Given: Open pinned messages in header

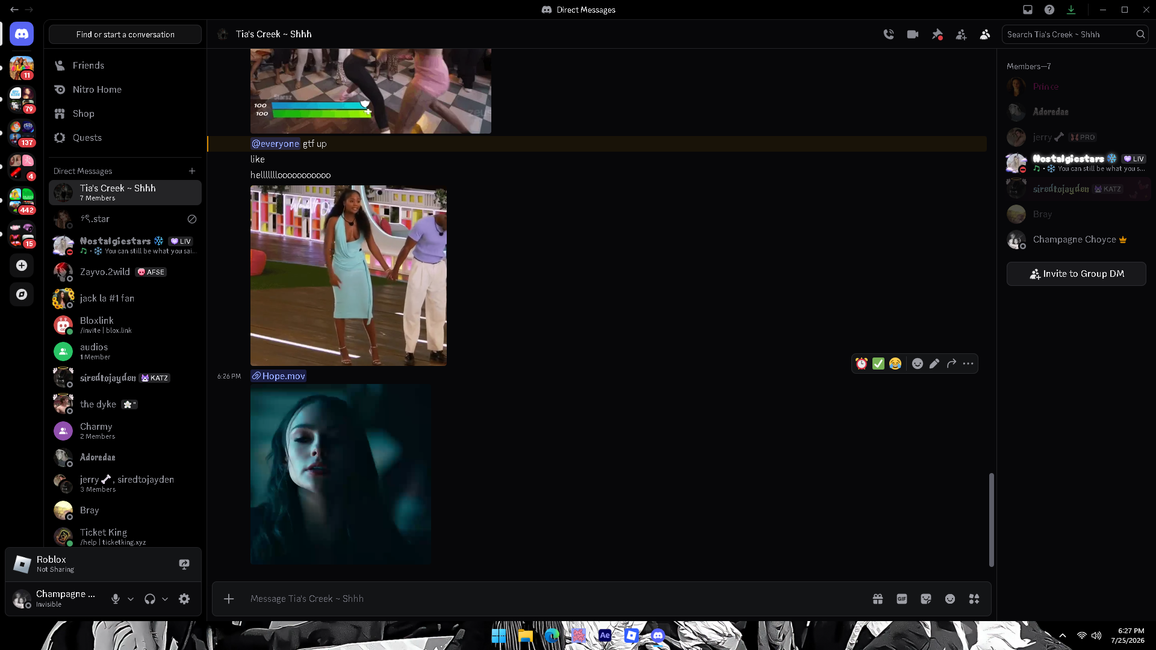Looking at the screenshot, I should click(937, 34).
